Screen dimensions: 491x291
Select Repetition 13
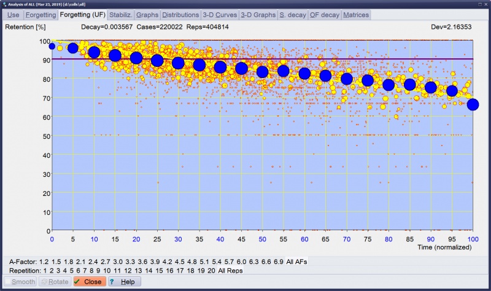(138, 271)
